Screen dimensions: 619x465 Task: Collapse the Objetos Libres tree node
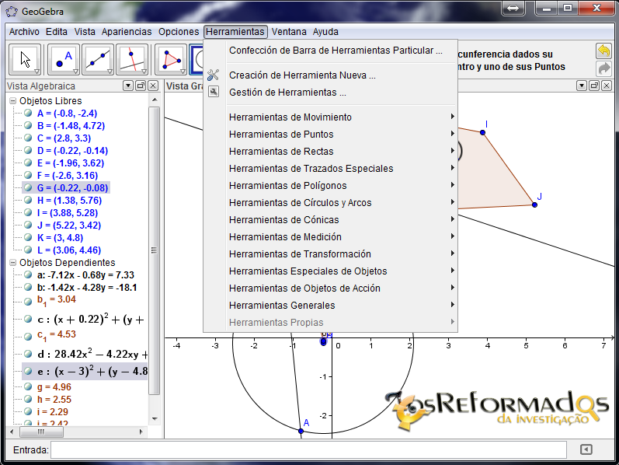[x=12, y=101]
